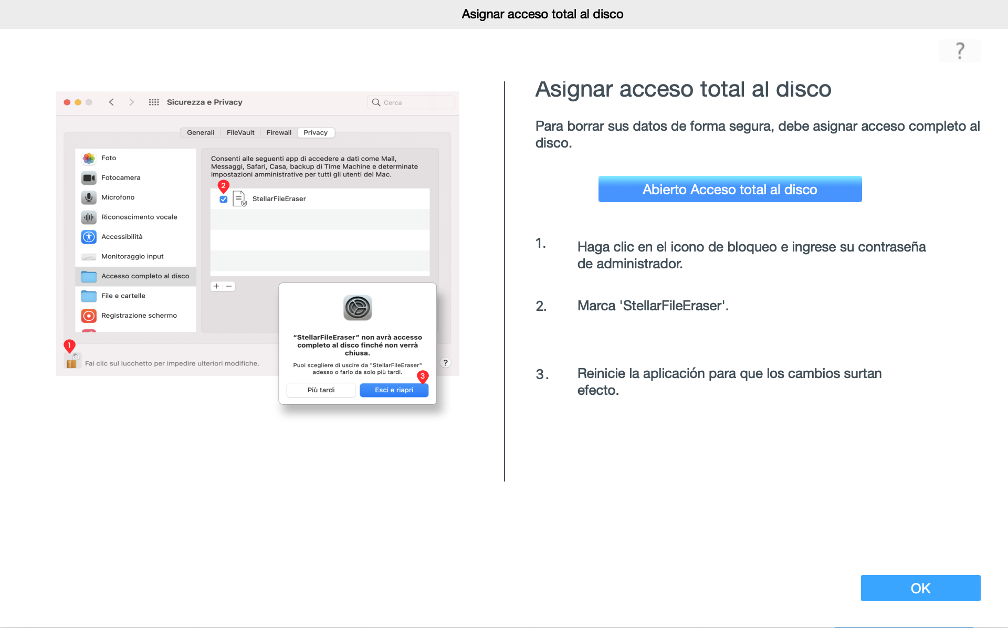Click text 'Para borrar sus datos de forma segura'
Image resolution: width=1008 pixels, height=628 pixels.
[x=655, y=126]
